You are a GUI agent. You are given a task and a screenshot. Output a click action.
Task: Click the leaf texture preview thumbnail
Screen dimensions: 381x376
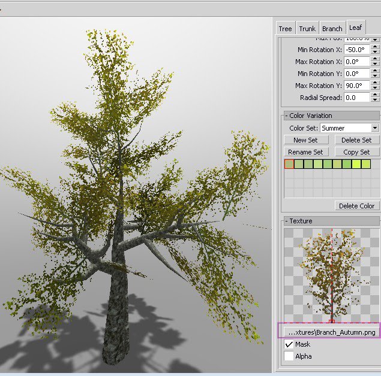(331, 275)
